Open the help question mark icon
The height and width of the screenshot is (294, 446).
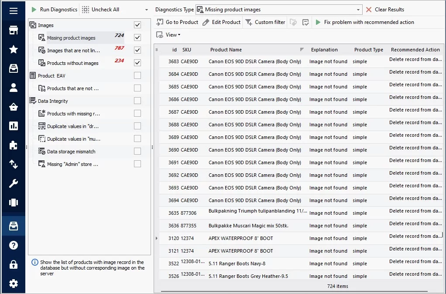tap(14, 245)
